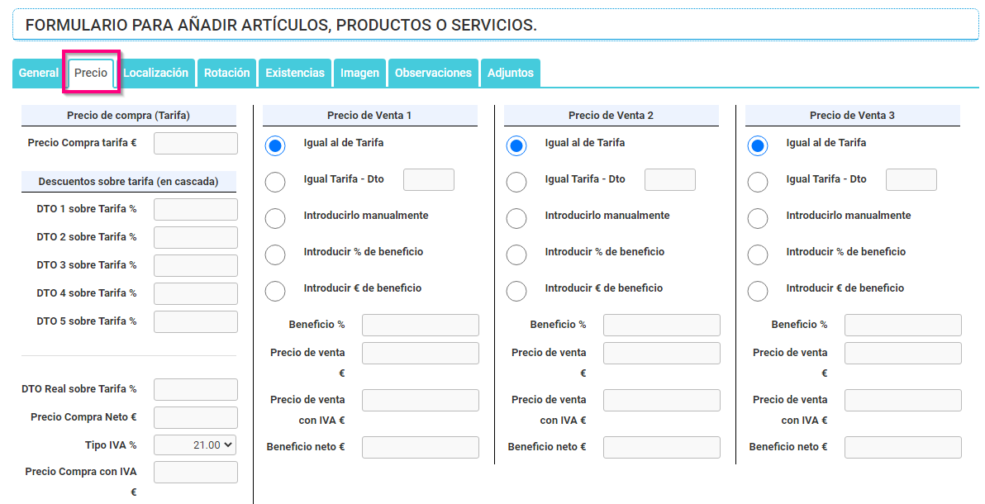
Task: Focus the DTO 5 sobre Tarifa % field
Action: 195,321
